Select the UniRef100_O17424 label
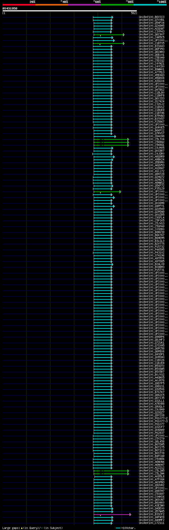The height and width of the screenshot is (530, 169). click(152, 101)
